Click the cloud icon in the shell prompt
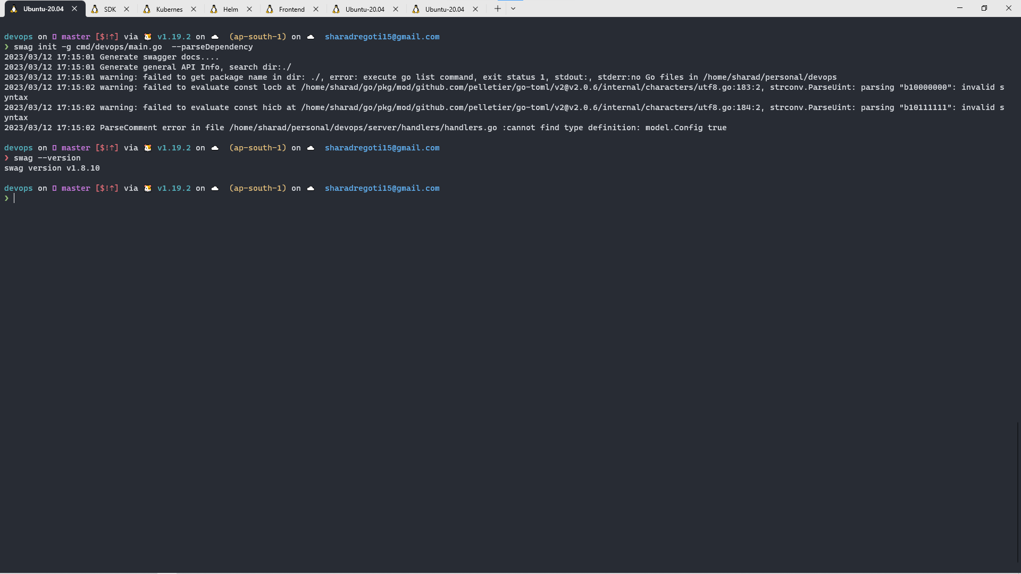The width and height of the screenshot is (1021, 574). click(215, 37)
